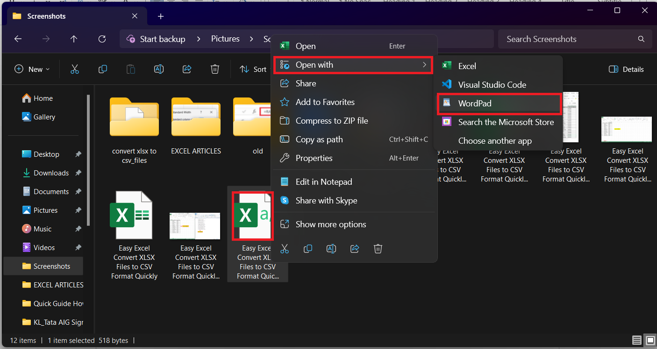Click chevron after Pictures in address bar
The image size is (657, 349).
pos(251,39)
